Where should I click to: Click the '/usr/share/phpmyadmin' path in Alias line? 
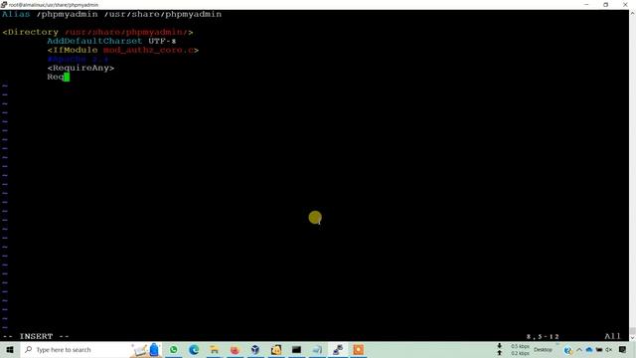(163, 14)
